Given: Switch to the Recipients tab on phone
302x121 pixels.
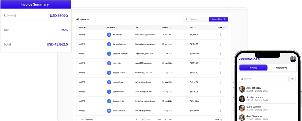Looking at the screenshot, I should tap(282, 67).
